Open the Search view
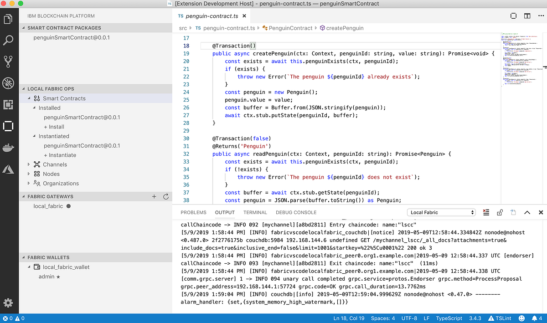 point(8,40)
